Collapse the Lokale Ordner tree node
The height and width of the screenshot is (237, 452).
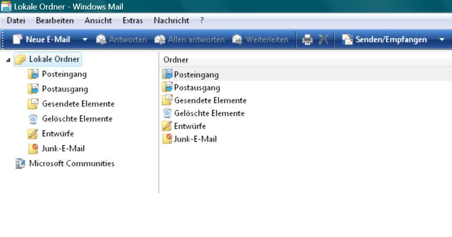point(9,60)
